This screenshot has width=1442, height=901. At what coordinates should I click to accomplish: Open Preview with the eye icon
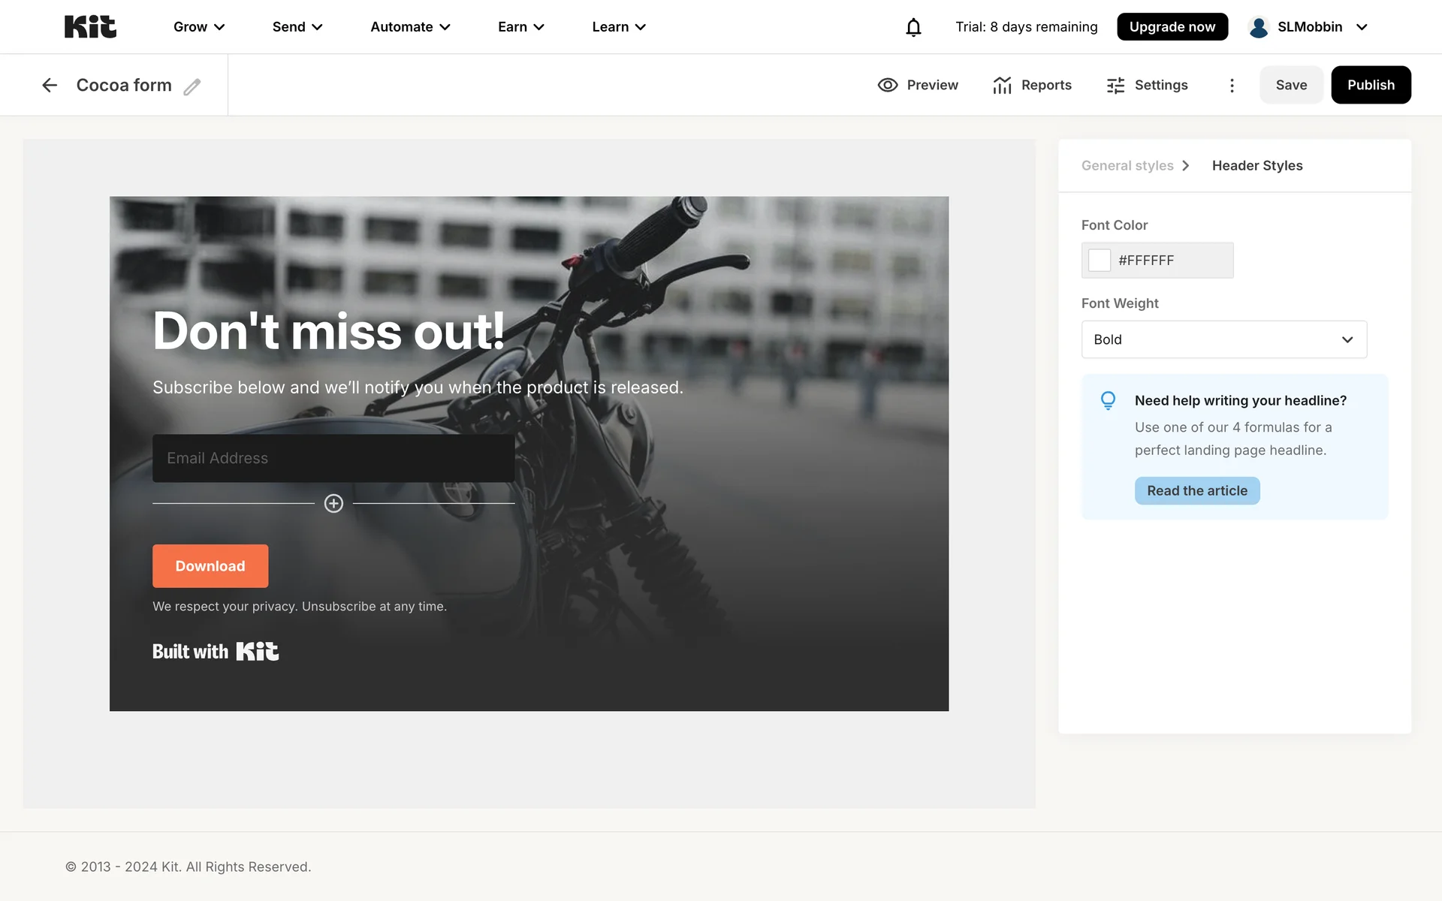(x=888, y=85)
